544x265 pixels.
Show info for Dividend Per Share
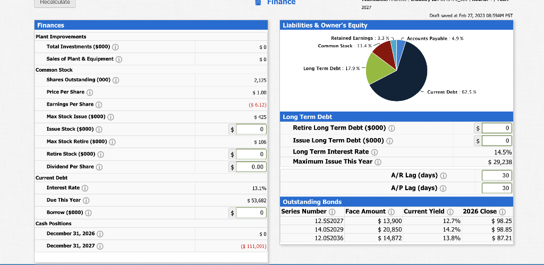click(x=99, y=167)
